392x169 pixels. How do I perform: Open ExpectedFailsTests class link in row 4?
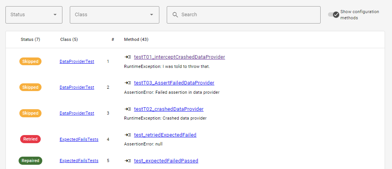79,139
